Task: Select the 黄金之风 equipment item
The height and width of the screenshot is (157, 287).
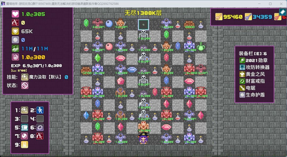Action: click(x=252, y=74)
